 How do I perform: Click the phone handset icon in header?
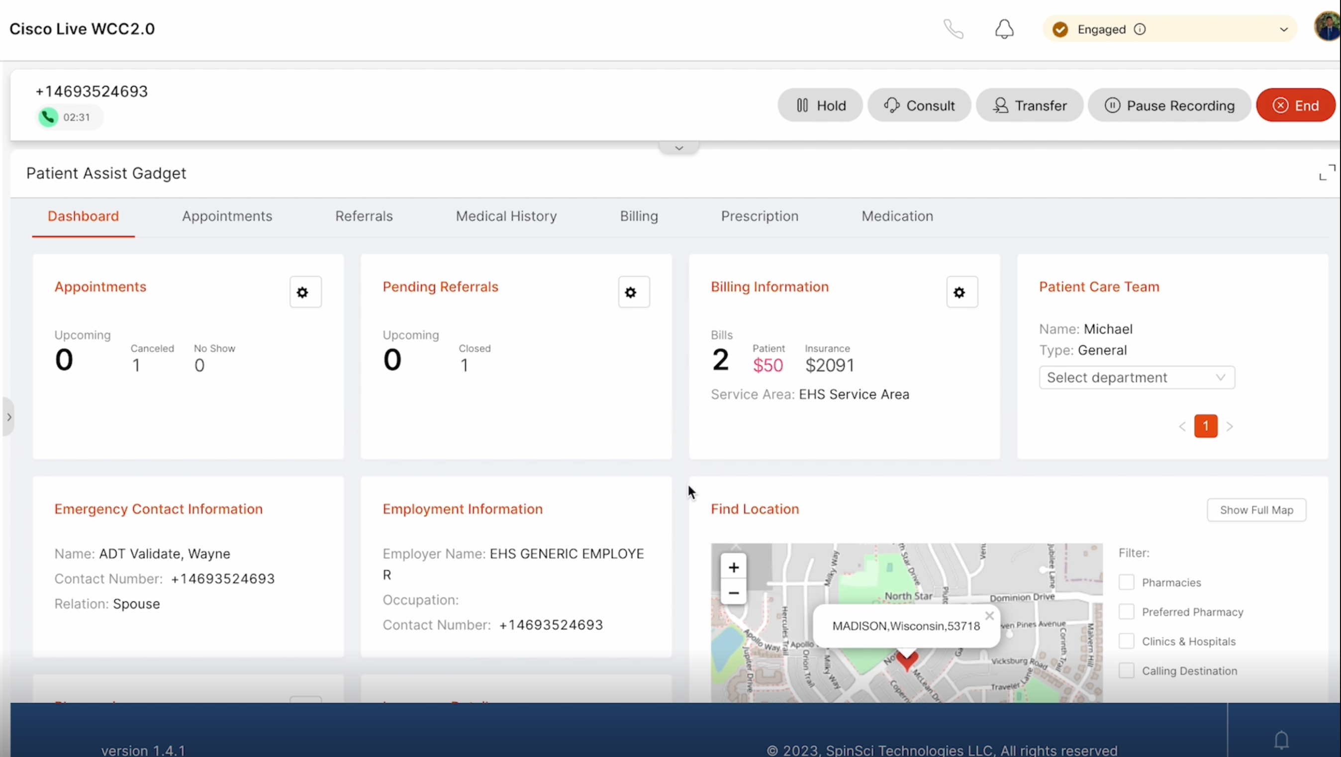tap(953, 29)
